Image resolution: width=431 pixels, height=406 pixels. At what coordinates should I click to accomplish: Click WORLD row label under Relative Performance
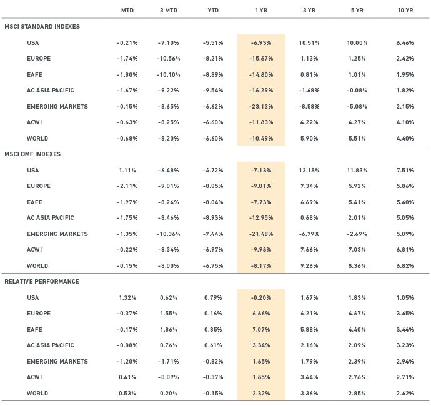tap(37, 394)
